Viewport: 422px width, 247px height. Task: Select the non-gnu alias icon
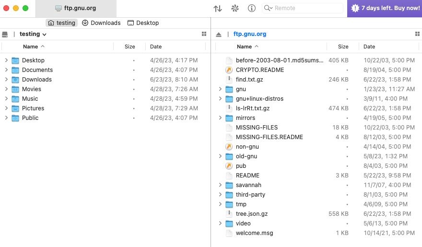pyautogui.click(x=229, y=147)
